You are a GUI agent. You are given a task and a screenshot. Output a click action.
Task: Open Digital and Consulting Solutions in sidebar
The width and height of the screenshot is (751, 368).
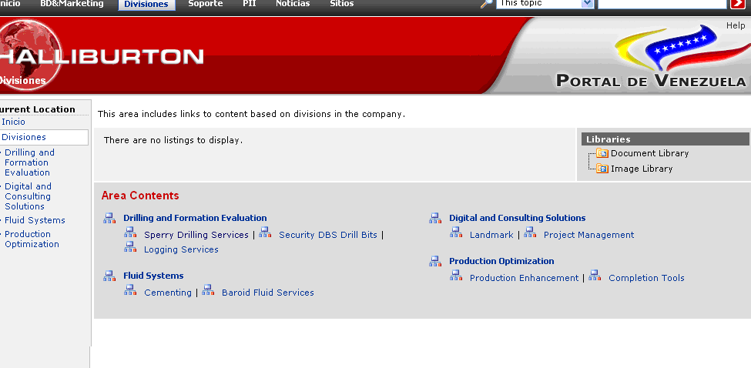coord(28,196)
